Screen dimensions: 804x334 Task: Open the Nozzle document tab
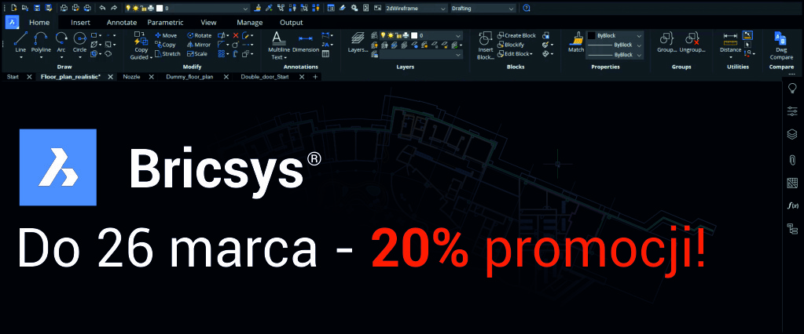[132, 77]
